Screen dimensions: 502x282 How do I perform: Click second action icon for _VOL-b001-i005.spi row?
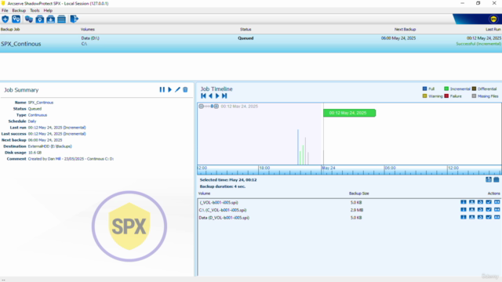(x=472, y=202)
